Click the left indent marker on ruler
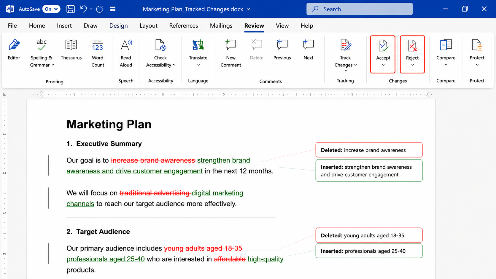 click(41, 95)
